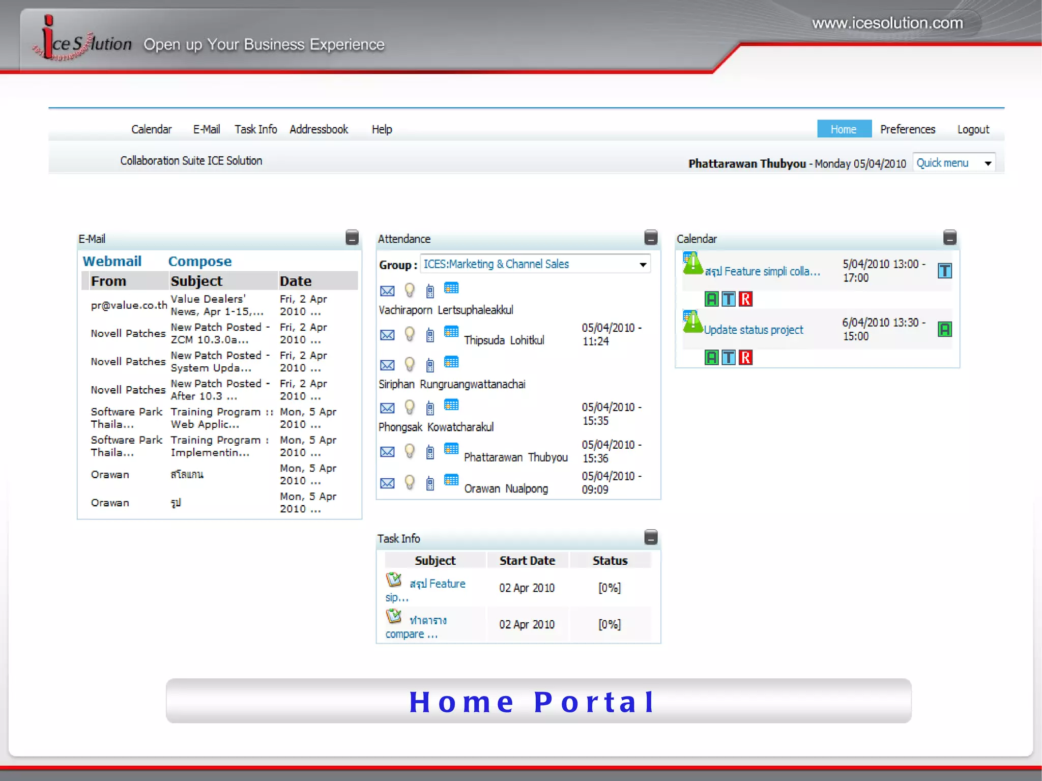The width and height of the screenshot is (1042, 781).
Task: Click the calendar grid icon for Vachiraporn Lertsuphaleakkul
Action: 451,288
